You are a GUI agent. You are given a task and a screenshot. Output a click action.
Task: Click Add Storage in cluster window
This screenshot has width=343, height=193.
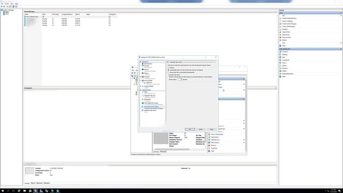tap(214, 137)
